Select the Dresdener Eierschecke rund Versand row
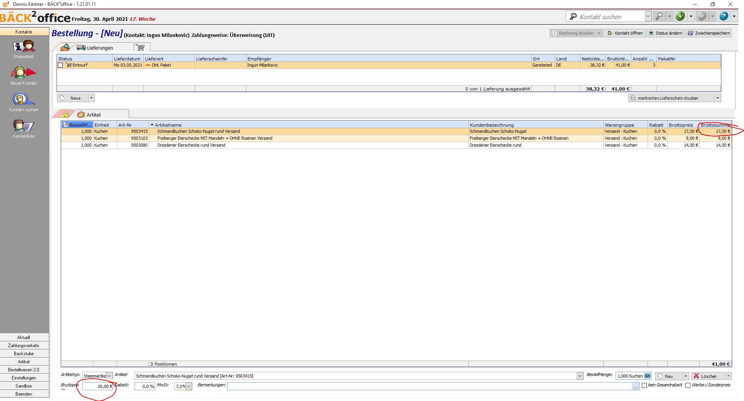 [191, 145]
